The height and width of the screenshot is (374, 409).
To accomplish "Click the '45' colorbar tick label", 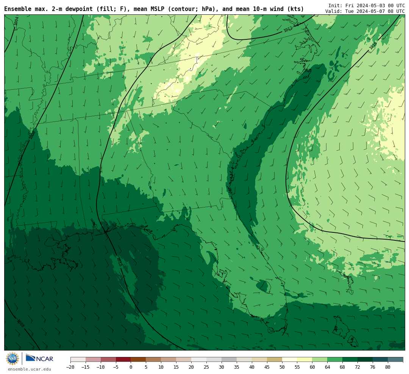I will coord(267,367).
